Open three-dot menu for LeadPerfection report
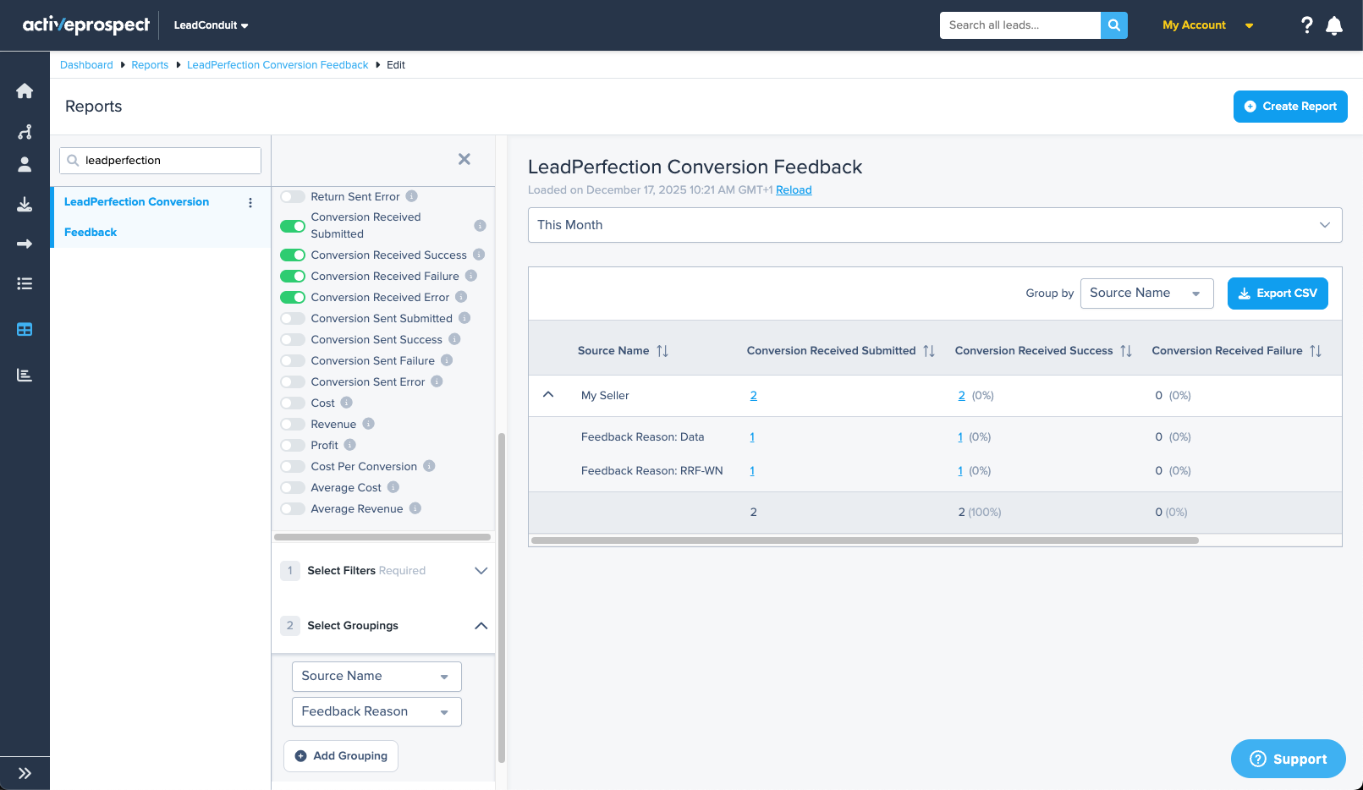The image size is (1363, 790). tap(250, 202)
